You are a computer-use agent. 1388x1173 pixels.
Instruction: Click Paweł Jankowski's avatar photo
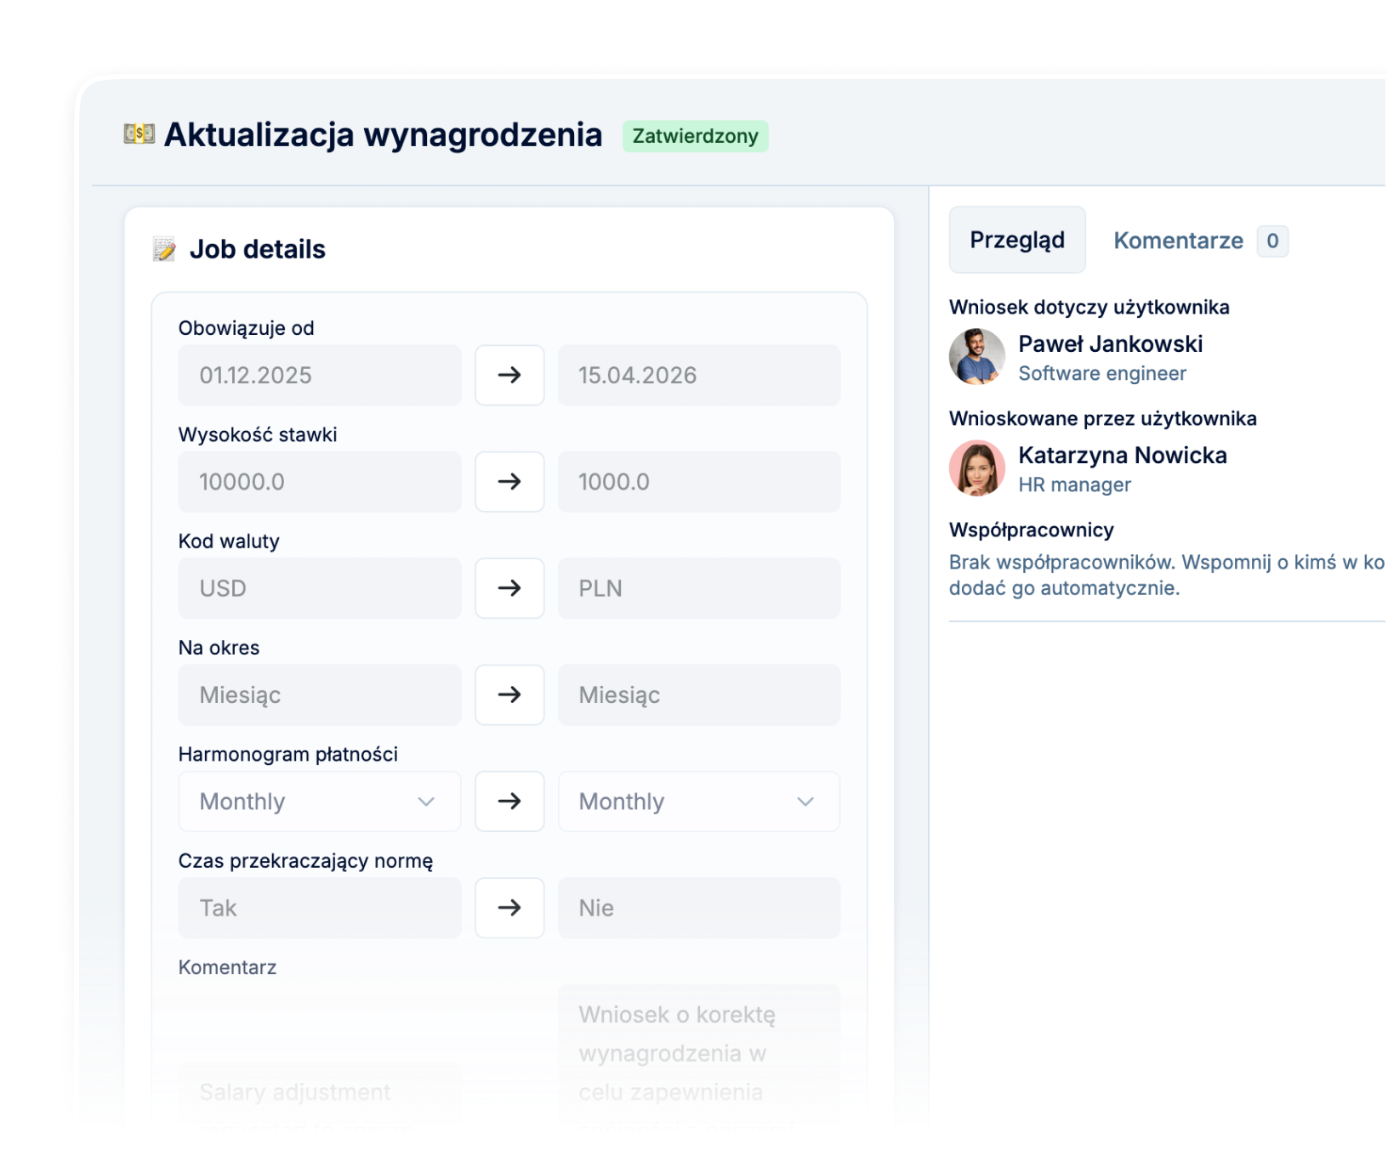point(977,357)
